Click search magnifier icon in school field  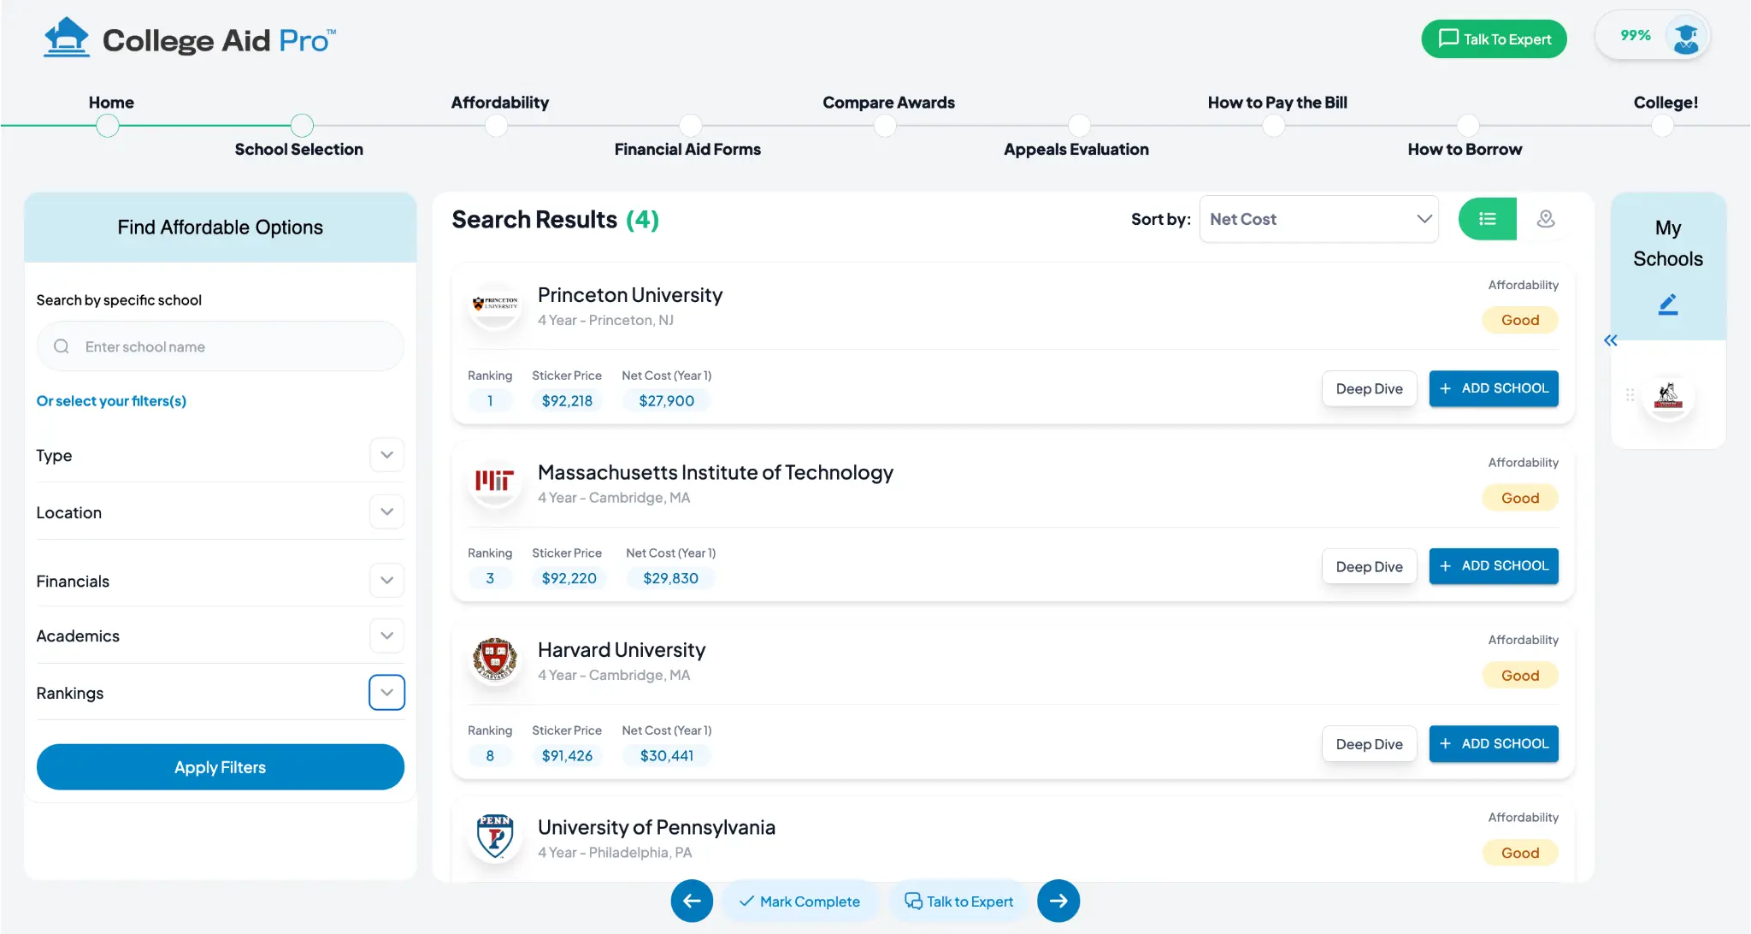tap(62, 346)
